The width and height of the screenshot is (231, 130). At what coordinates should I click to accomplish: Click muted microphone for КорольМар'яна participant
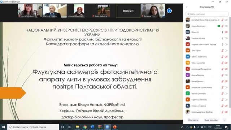222,112
